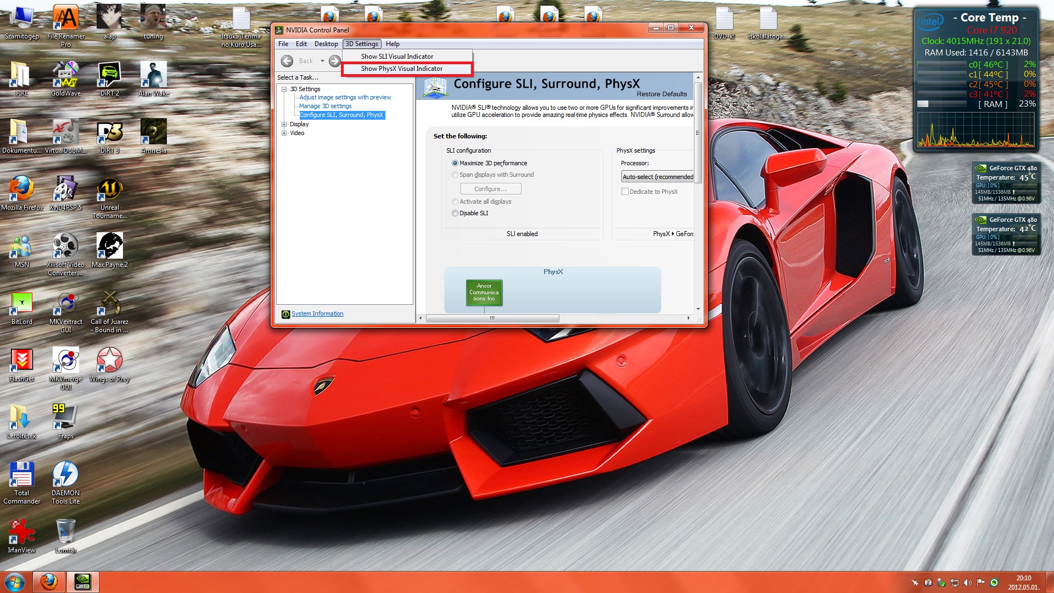The width and height of the screenshot is (1054, 593).
Task: Launch Call of Juarez desktop icon
Action: [x=110, y=312]
